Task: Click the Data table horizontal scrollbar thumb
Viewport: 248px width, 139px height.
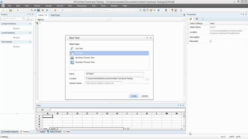Action: pos(128,129)
